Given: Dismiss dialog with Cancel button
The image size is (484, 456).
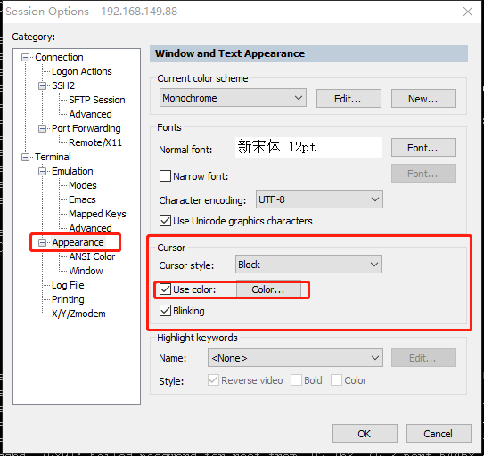Looking at the screenshot, I should 439,434.
